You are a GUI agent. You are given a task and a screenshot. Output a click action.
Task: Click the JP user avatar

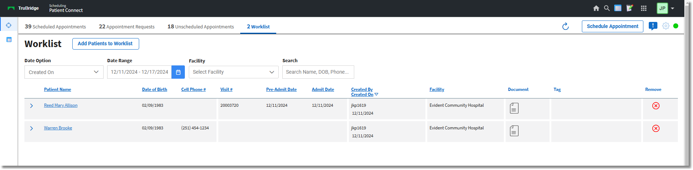point(662,8)
